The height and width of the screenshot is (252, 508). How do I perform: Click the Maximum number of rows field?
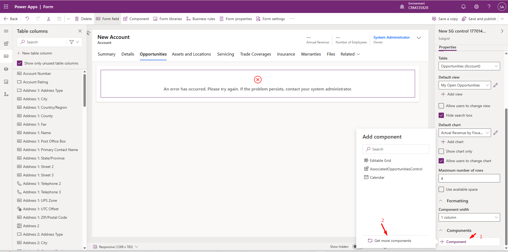tap(469, 178)
